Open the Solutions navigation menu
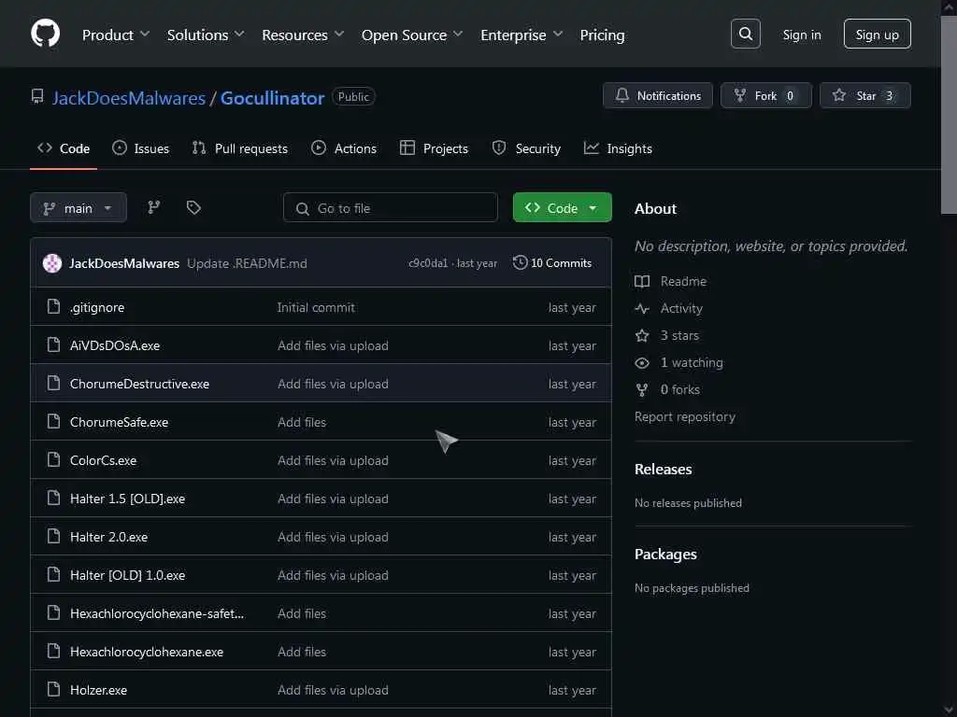The image size is (957, 717). (x=206, y=35)
